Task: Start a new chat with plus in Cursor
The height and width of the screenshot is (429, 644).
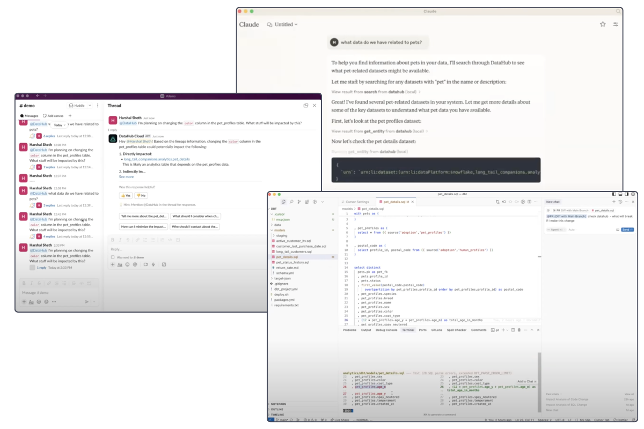Action: (x=614, y=202)
